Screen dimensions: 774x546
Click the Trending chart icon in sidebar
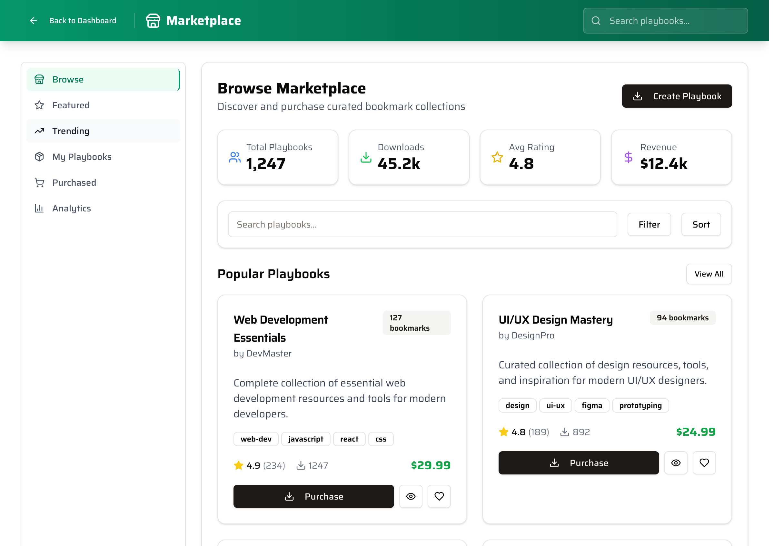39,131
